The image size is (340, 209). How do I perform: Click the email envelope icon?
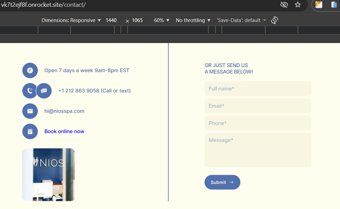[30, 111]
